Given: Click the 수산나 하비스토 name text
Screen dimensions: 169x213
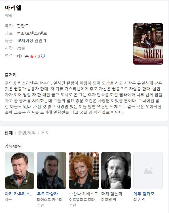Looking at the screenshot, I should (83, 194).
